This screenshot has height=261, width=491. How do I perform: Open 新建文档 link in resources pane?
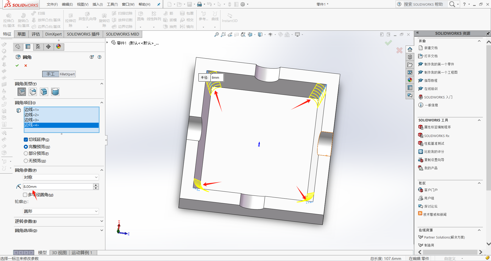(x=431, y=48)
